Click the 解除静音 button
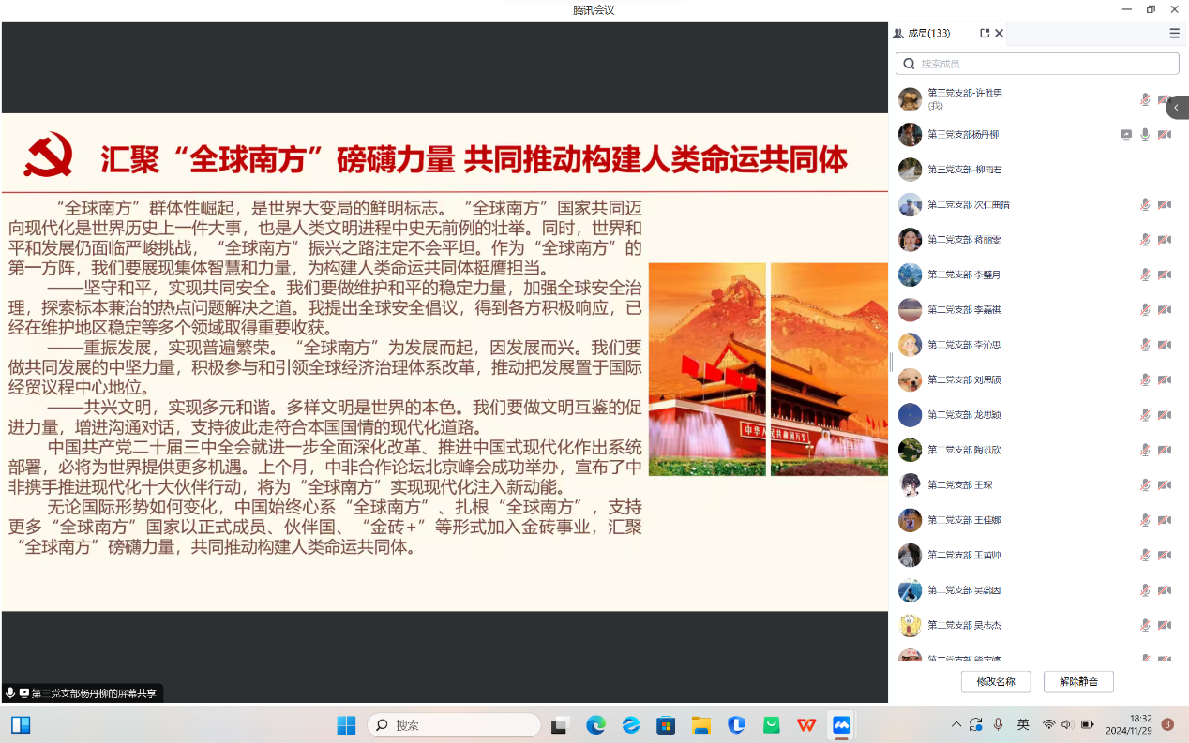This screenshot has width=1189, height=743. coord(1078,681)
